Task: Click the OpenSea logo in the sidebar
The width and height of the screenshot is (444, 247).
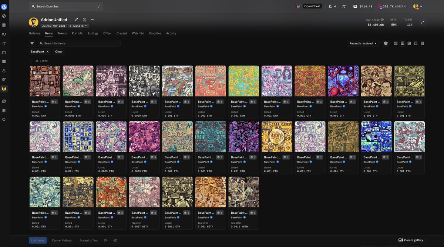Action: click(4, 7)
